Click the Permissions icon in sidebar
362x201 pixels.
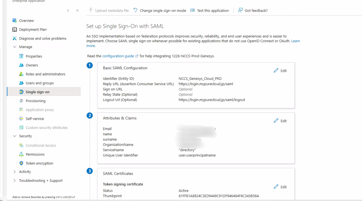pos(21,154)
